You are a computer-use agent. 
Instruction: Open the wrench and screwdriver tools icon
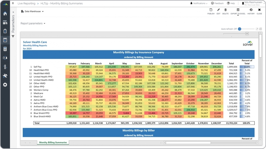pos(5,76)
